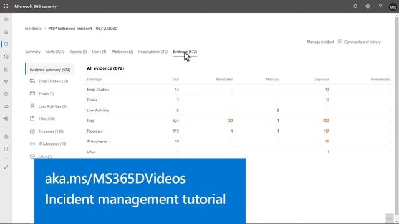This screenshot has height=224, width=399.
Task: Select the Evidence (672) tab
Action: [185, 52]
